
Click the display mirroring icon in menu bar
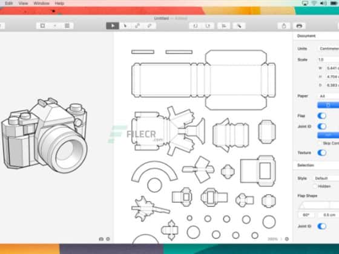coord(305,3)
